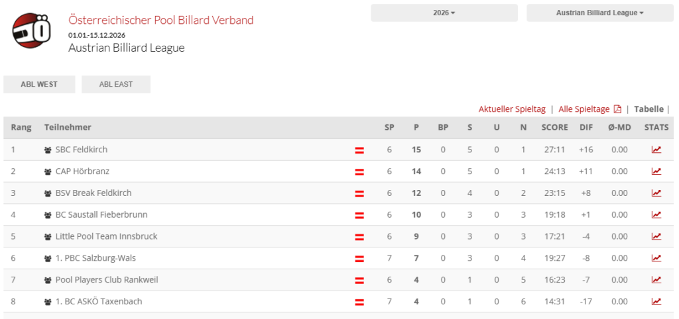
Task: Click the ÖPBV billiard ball logo
Action: pos(31,30)
